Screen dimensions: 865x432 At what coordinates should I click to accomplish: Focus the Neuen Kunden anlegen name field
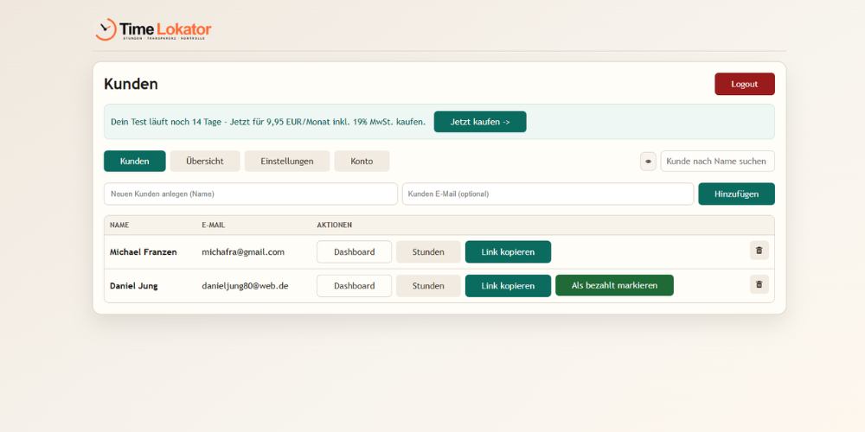[x=250, y=194]
